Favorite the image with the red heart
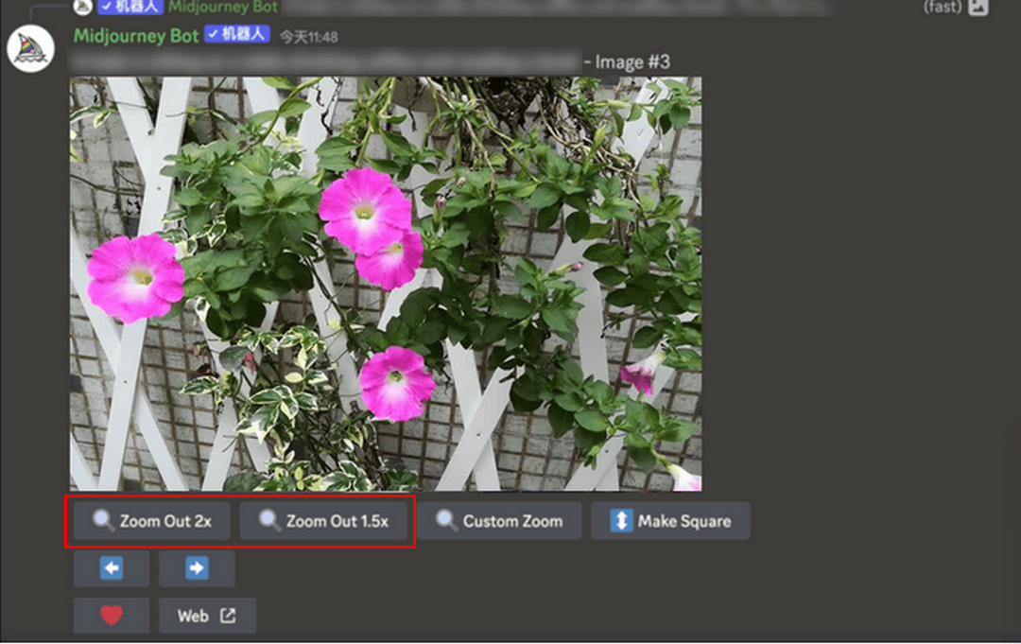1021x644 pixels. [x=112, y=616]
